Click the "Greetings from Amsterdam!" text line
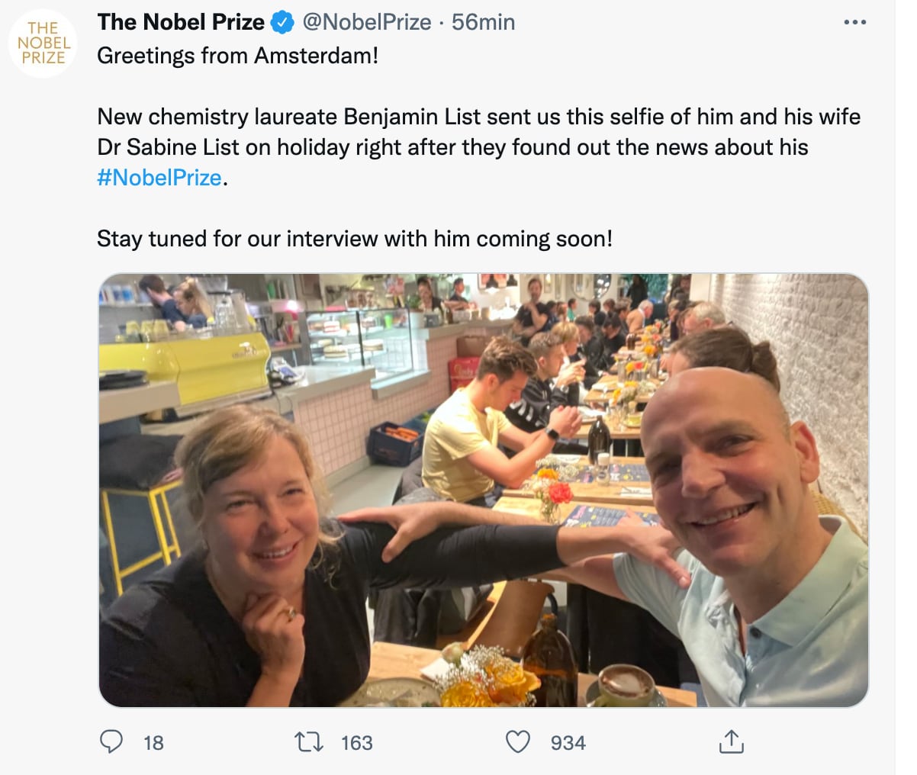 [237, 56]
